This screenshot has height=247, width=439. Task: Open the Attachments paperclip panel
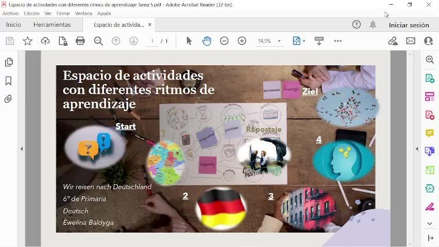(x=8, y=99)
